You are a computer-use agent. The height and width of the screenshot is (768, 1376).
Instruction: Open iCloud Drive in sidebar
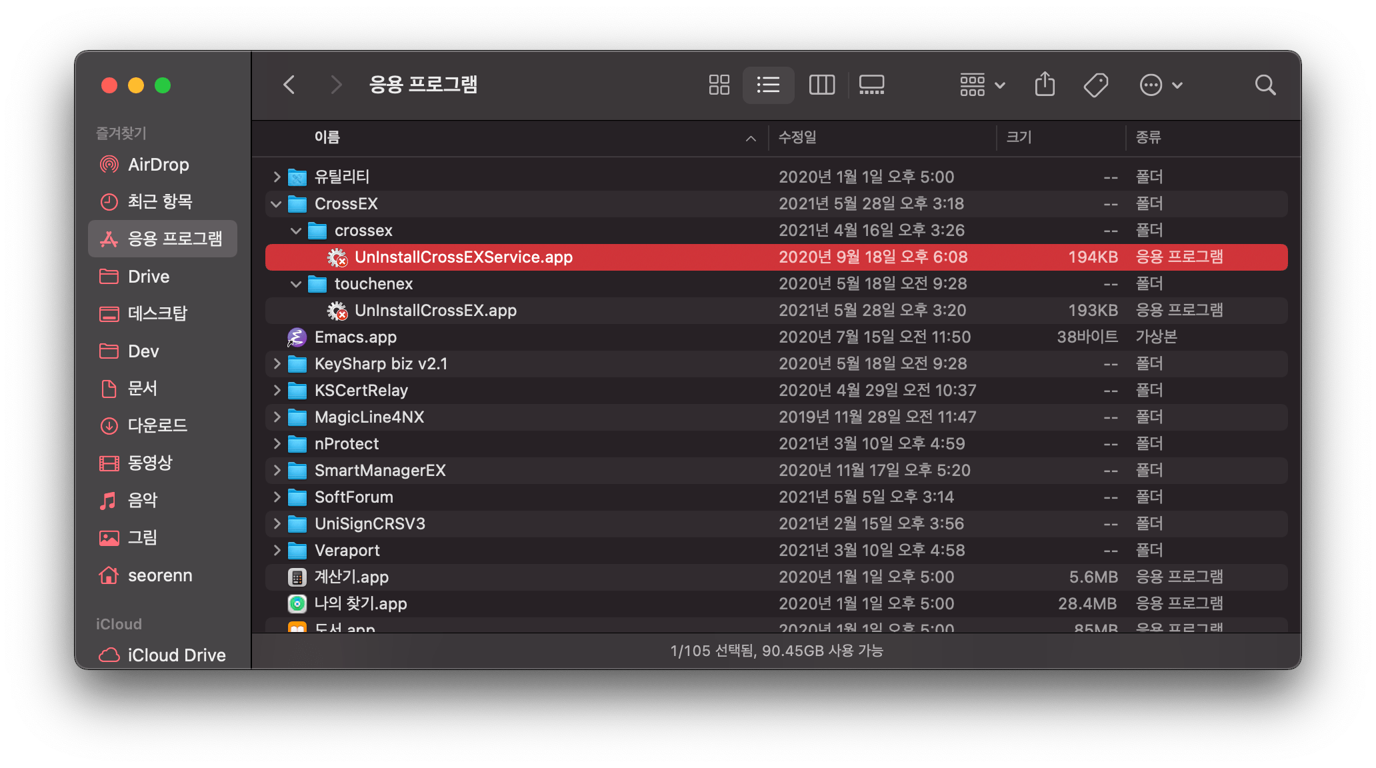(177, 655)
